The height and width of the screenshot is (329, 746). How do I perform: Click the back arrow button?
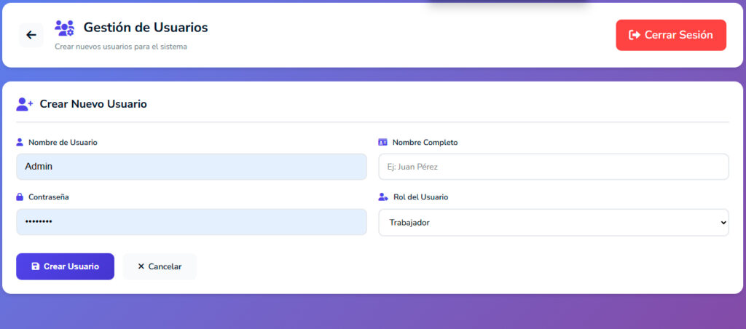tap(31, 35)
